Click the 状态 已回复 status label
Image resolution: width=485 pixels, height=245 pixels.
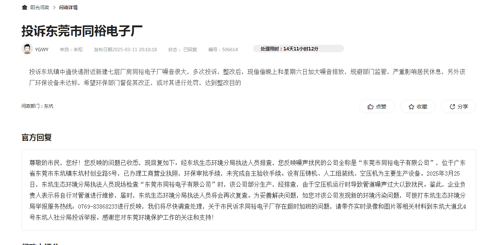(183, 49)
